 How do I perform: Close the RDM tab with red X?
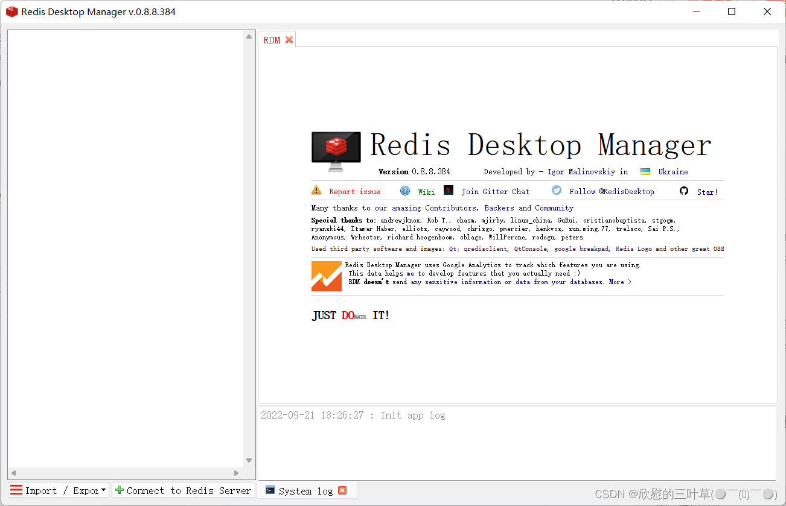point(289,40)
